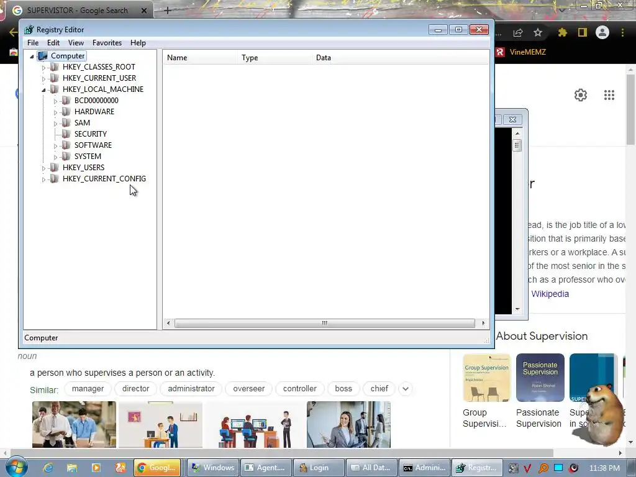Open the Google apps grid icon
Viewport: 636px width, 477px height.
tap(609, 95)
